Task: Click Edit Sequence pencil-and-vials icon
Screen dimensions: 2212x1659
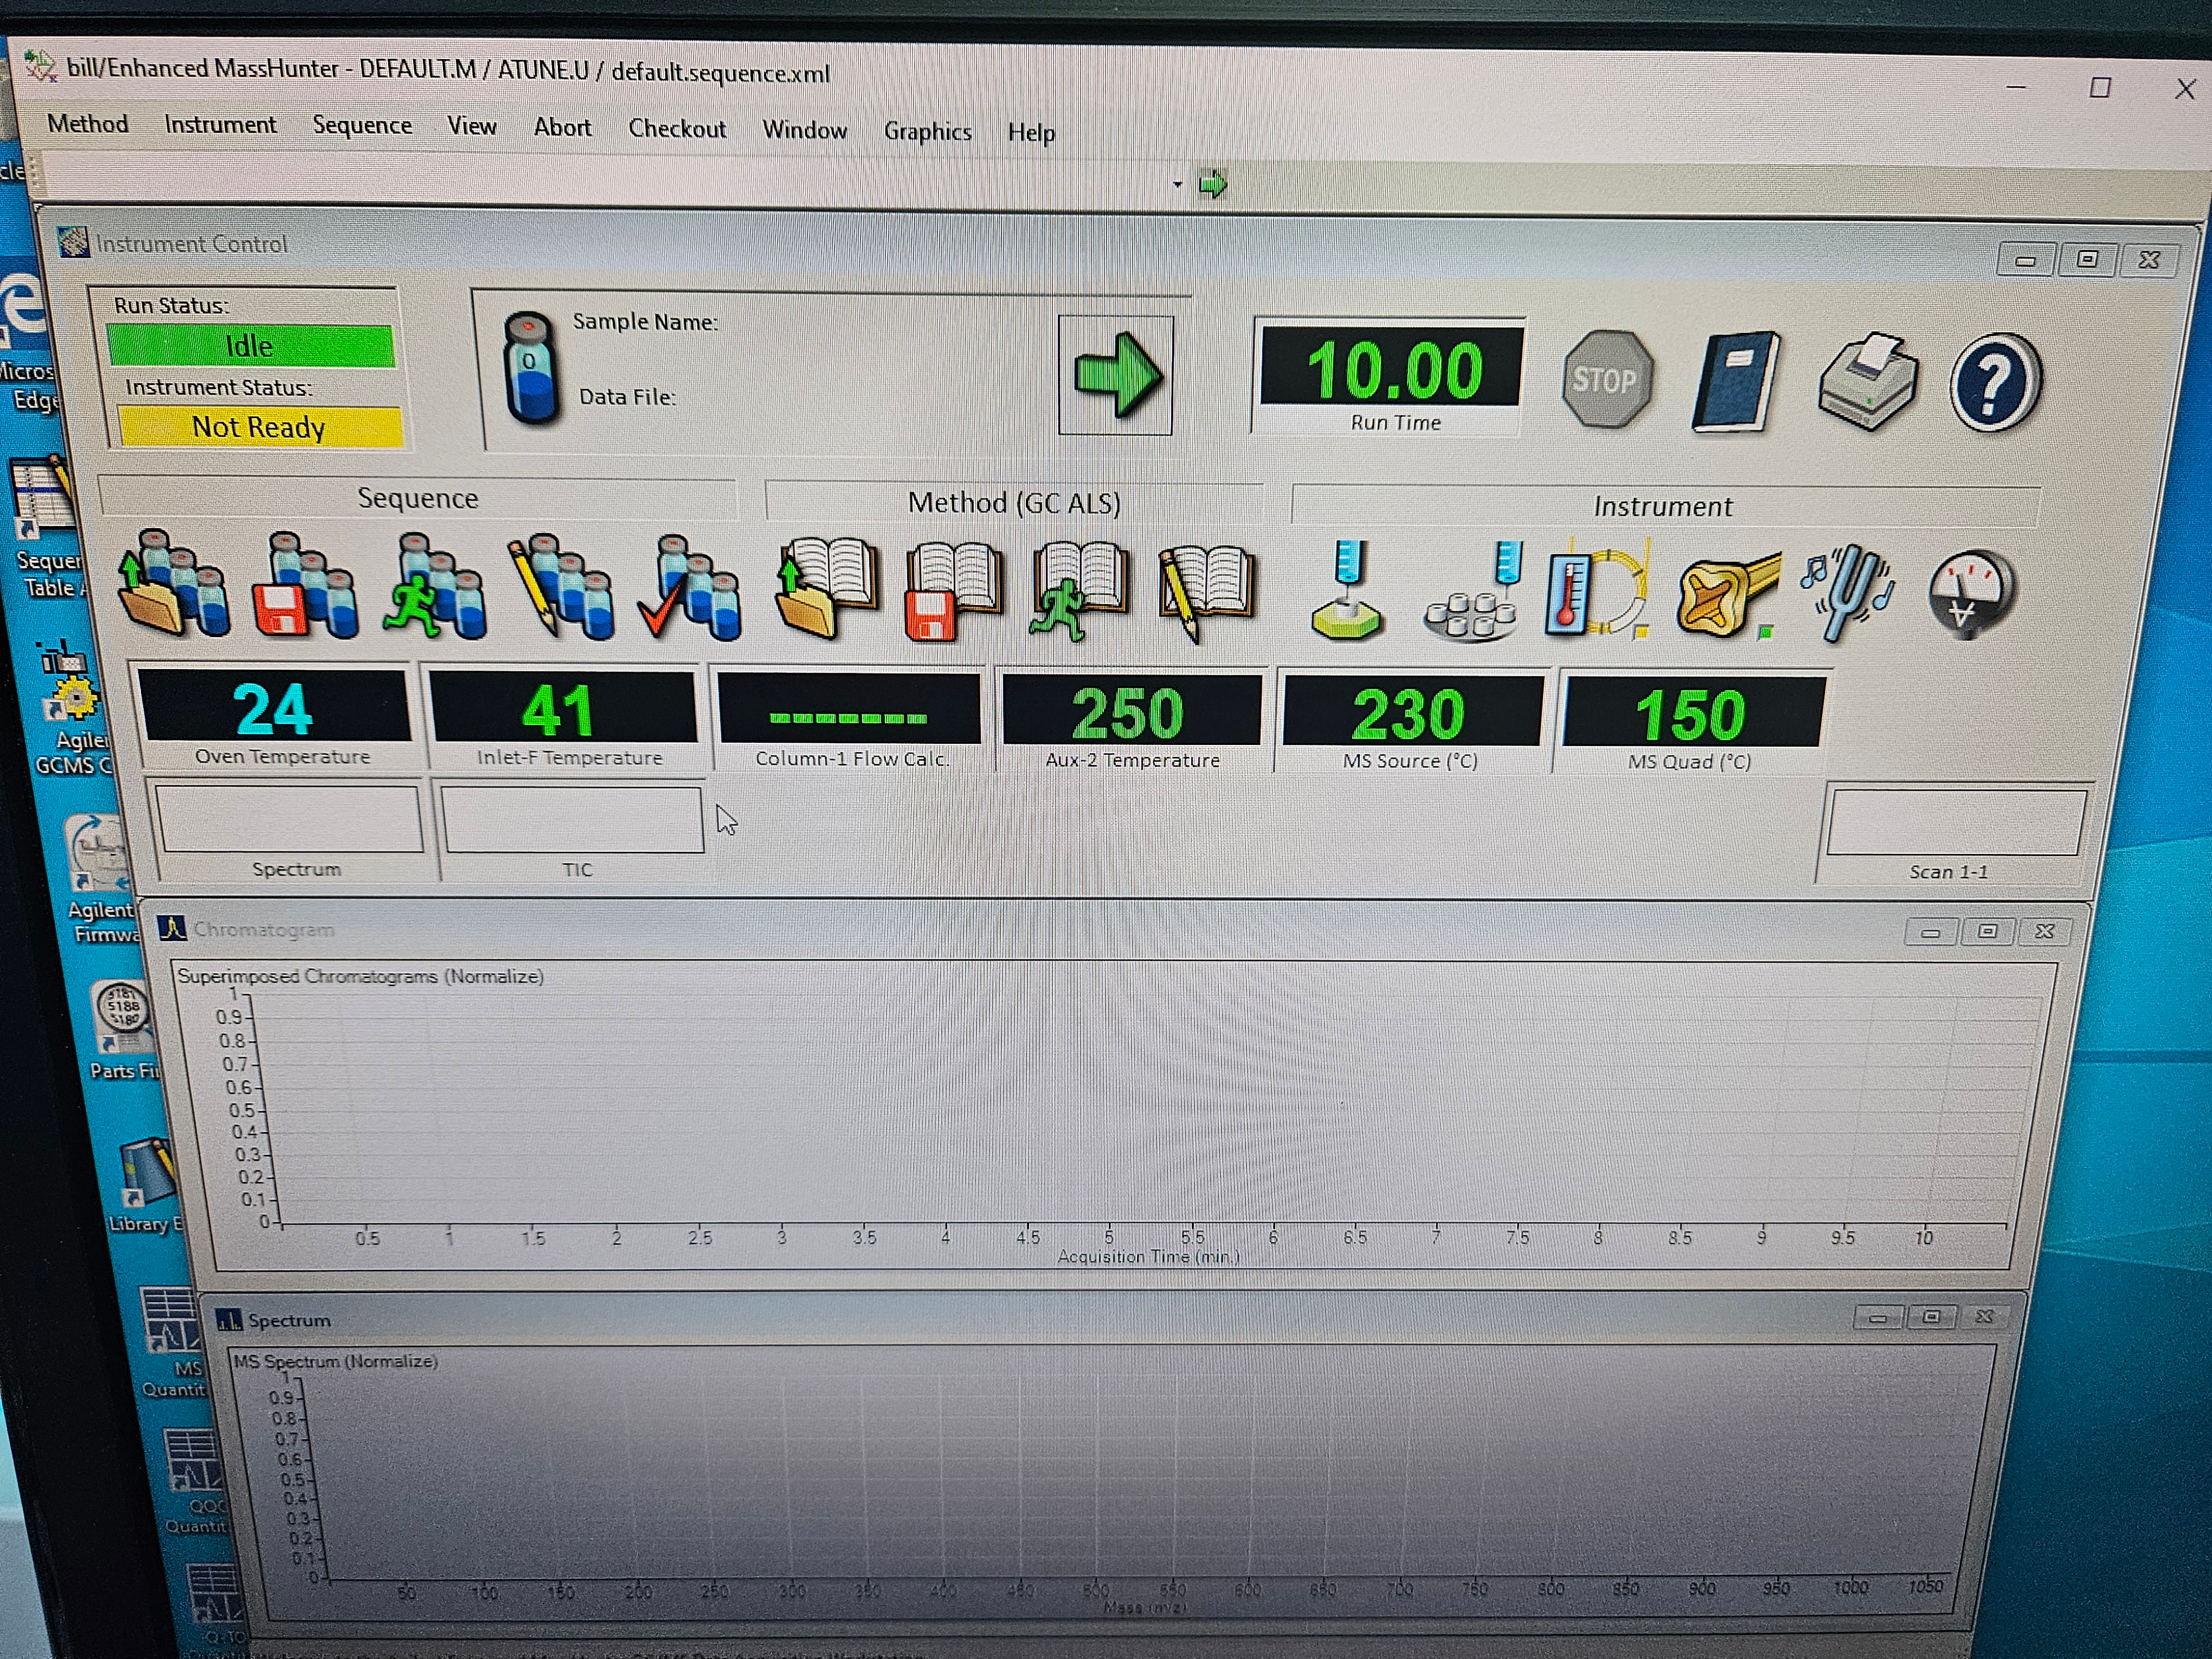Action: point(561,588)
